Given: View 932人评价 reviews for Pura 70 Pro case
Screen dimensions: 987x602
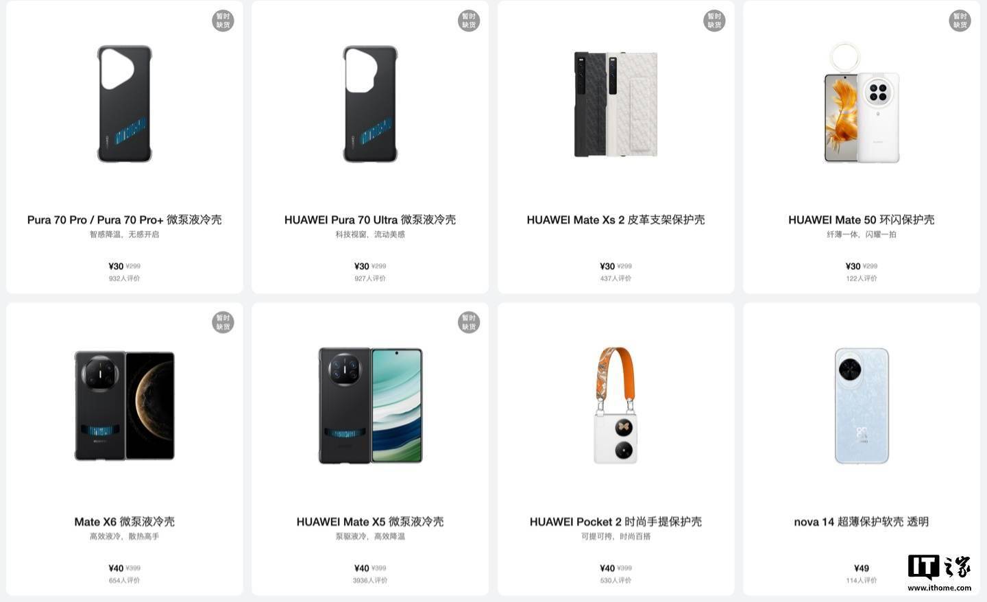Looking at the screenshot, I should 125,278.
